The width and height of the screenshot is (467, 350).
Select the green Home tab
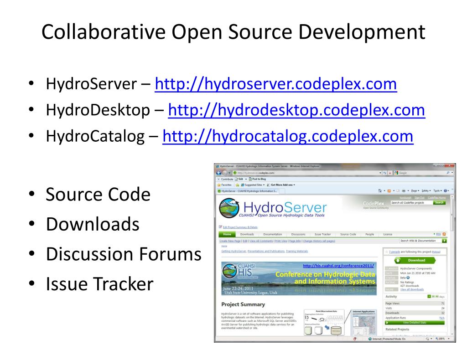pos(227,234)
